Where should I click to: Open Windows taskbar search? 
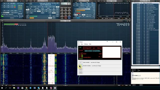(6, 88)
